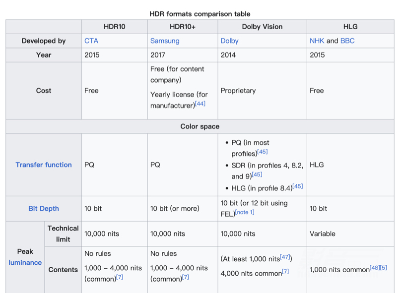
Task: Click the Color space section header
Action: click(200, 126)
